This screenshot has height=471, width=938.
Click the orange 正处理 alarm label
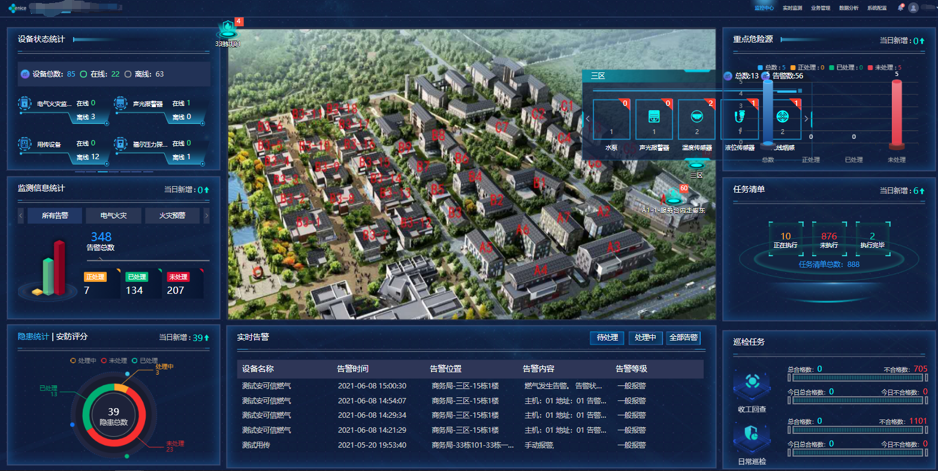point(95,277)
